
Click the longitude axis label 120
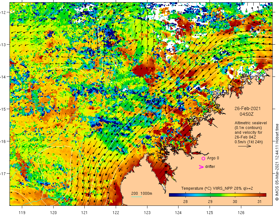(53, 212)
